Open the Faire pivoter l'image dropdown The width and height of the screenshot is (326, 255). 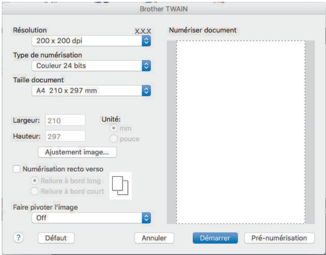coord(91,218)
